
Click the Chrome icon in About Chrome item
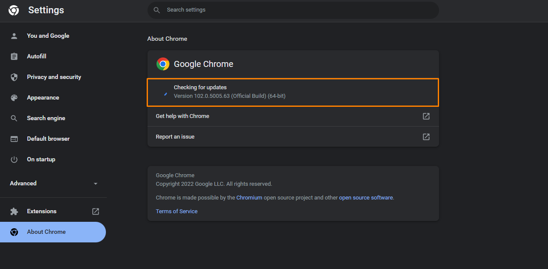14,232
